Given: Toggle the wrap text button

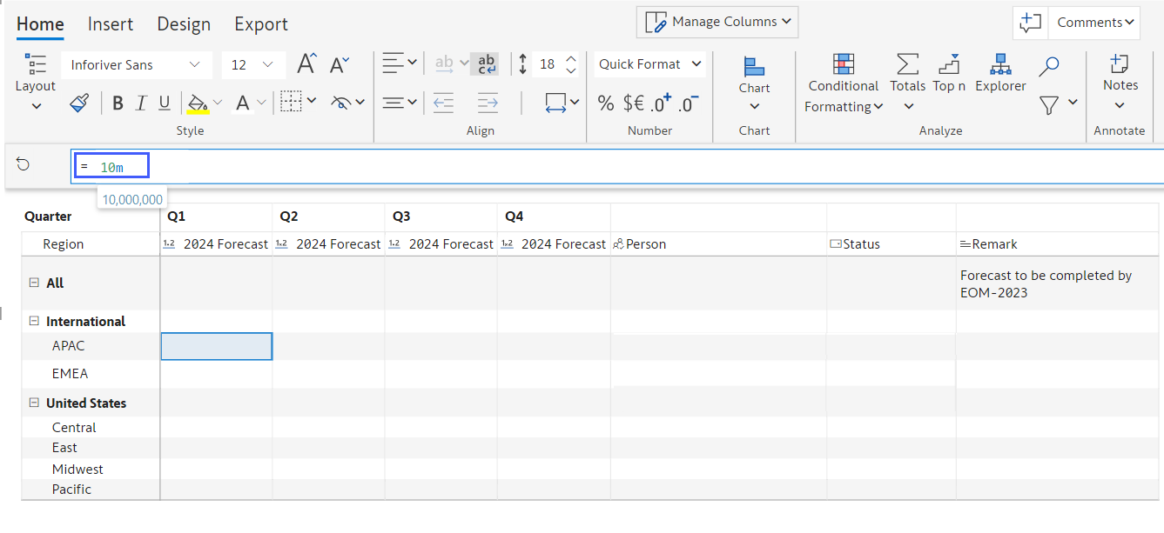Looking at the screenshot, I should click(485, 63).
